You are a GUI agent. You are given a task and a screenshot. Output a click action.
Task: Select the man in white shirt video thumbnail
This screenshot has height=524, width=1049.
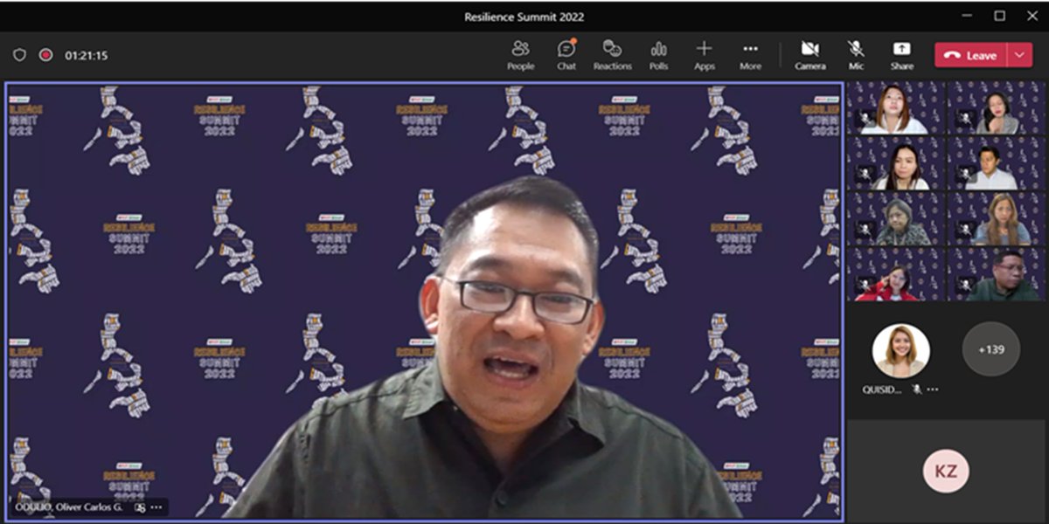(997, 163)
